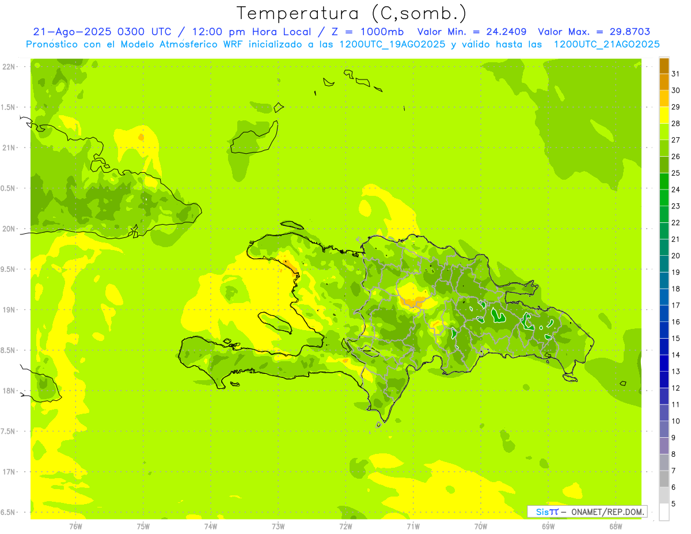This screenshot has height=534, width=691.
Task: Click the '76W' longitude label
Action: (x=76, y=526)
